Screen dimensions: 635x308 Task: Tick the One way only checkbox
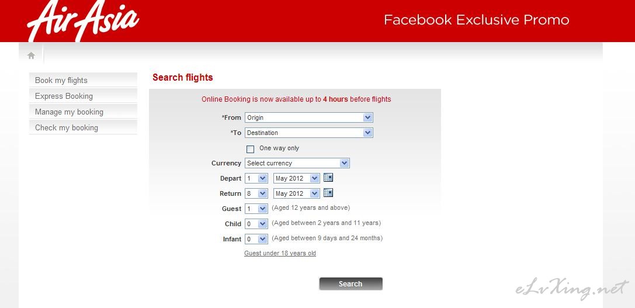click(x=250, y=148)
